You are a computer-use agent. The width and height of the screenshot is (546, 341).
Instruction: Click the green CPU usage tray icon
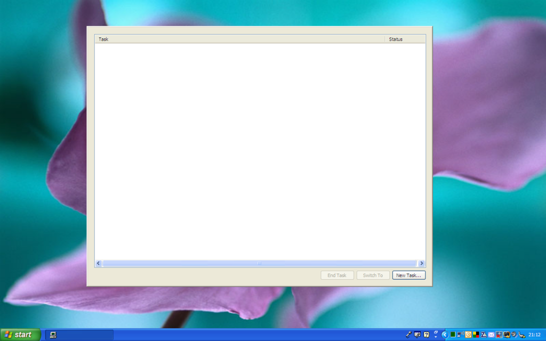(x=453, y=335)
